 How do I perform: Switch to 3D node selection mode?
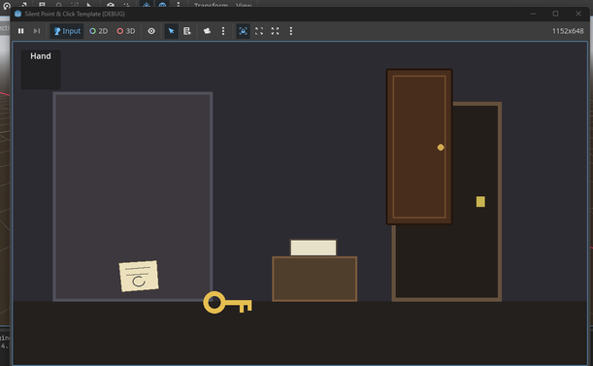click(x=126, y=31)
